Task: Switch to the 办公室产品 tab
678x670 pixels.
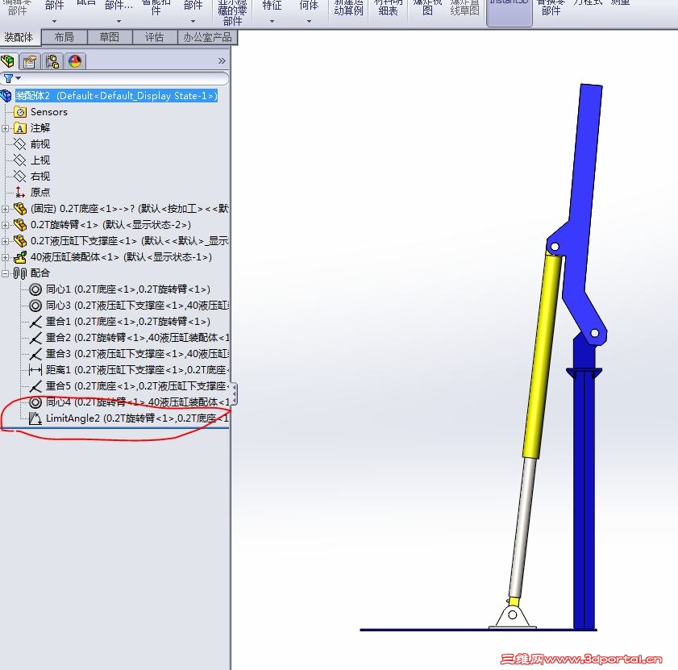Action: click(207, 38)
